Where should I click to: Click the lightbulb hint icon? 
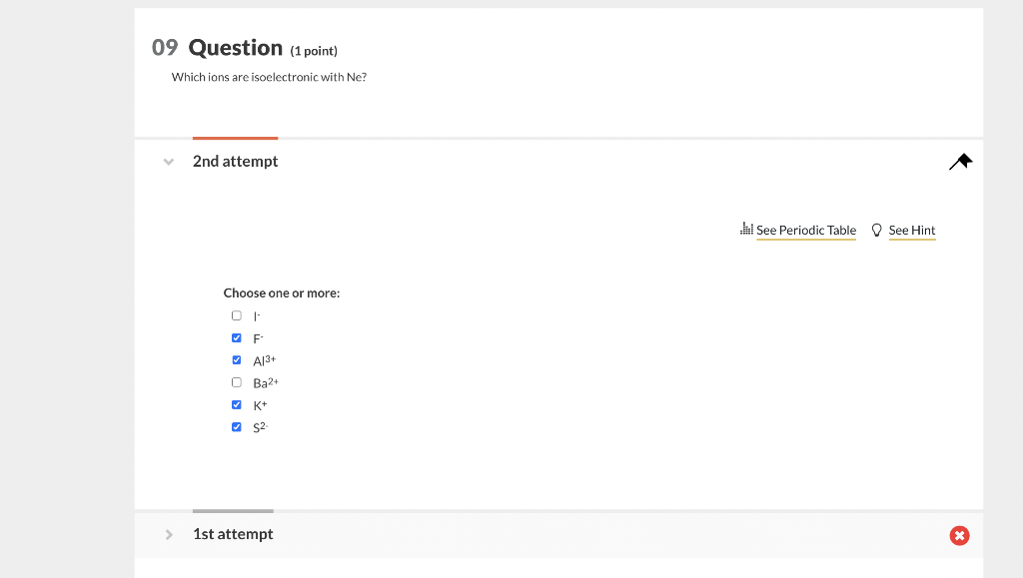(876, 230)
